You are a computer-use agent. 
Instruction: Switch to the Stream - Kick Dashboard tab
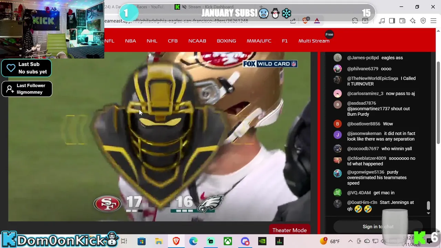[x=211, y=7]
